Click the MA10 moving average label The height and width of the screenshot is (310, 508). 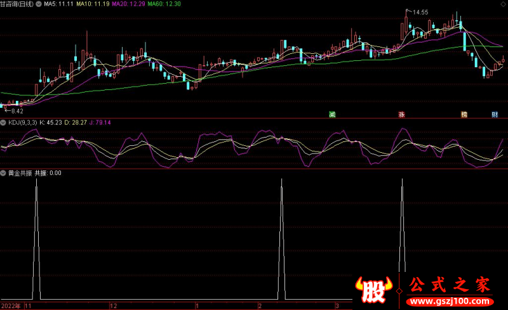(93, 4)
